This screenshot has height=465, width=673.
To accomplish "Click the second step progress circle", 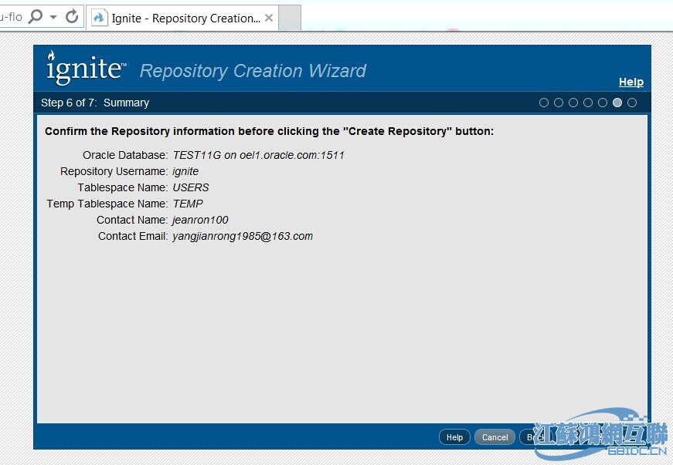I will (x=559, y=103).
